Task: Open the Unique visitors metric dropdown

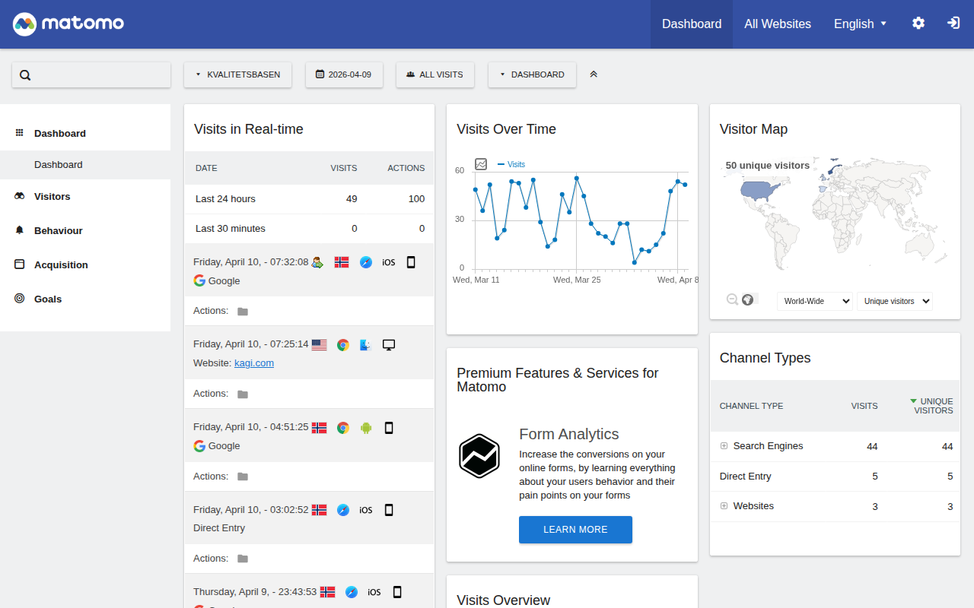Action: pyautogui.click(x=894, y=301)
